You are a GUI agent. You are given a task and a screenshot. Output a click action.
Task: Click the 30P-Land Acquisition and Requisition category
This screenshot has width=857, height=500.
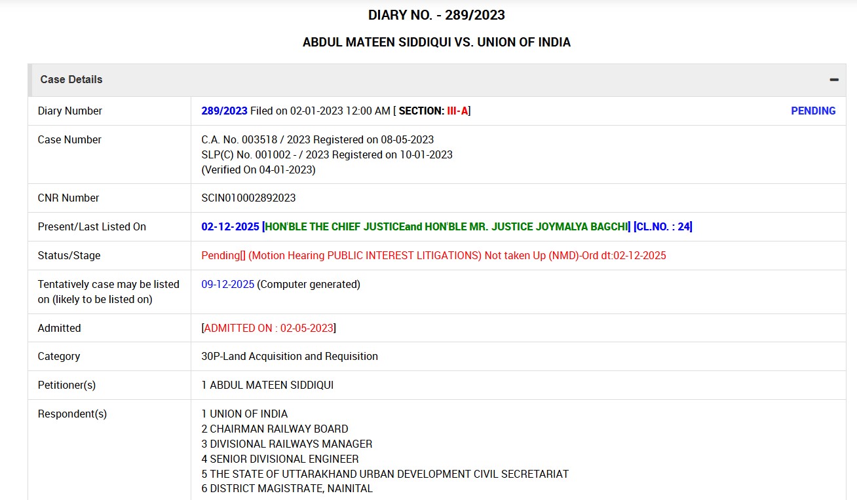pos(289,357)
